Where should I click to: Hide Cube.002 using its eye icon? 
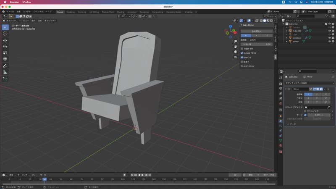329,31
